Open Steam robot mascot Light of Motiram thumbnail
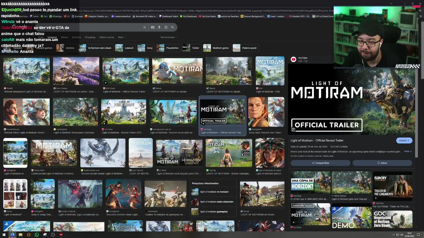 click(177, 71)
